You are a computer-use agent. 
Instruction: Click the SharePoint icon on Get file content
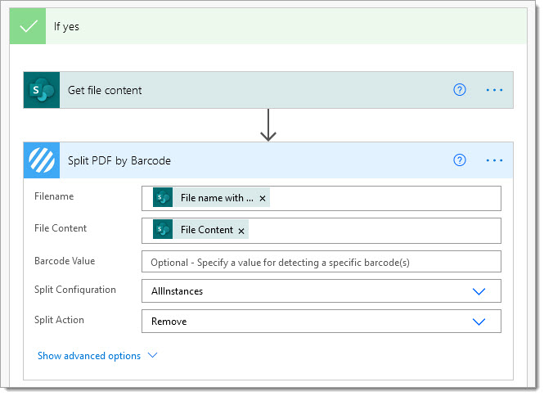(42, 90)
